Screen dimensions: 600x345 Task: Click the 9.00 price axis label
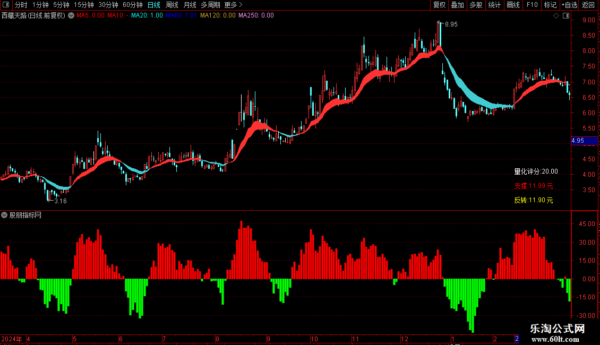588,20
